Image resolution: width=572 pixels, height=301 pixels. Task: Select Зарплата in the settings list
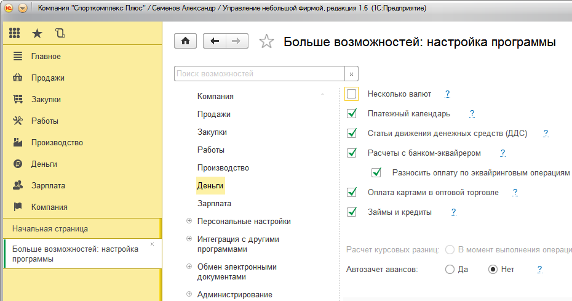click(214, 203)
